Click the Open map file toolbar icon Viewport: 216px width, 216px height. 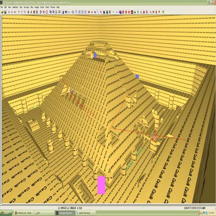click(x=2, y=12)
